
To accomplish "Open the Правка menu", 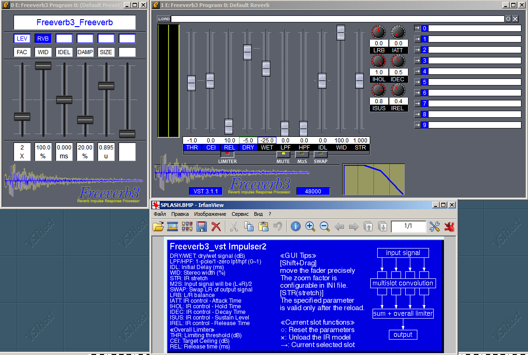I will (x=180, y=214).
